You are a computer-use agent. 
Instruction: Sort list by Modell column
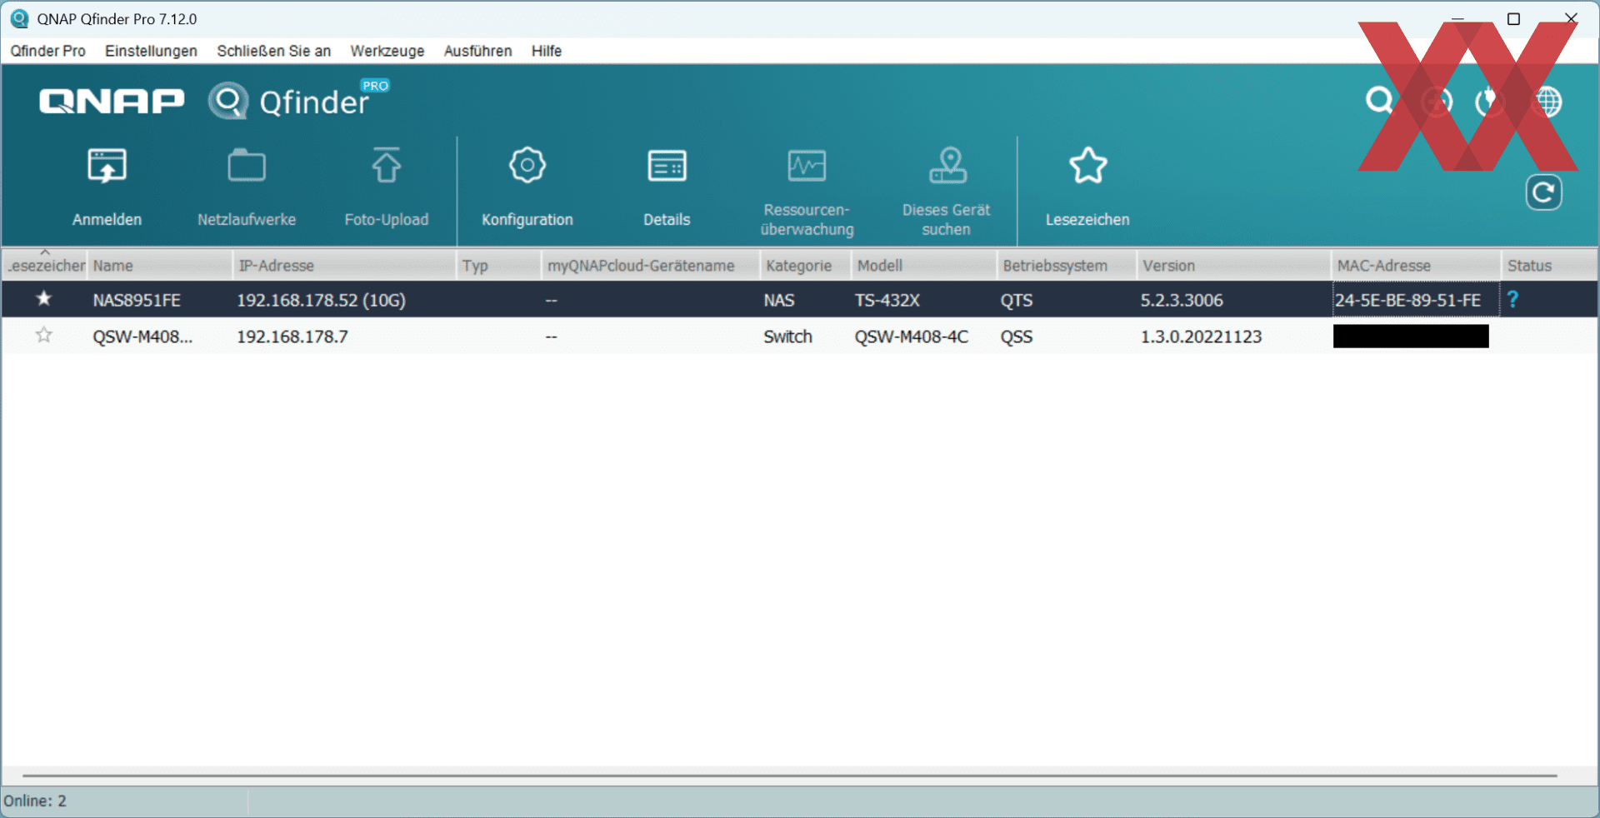[x=923, y=265]
